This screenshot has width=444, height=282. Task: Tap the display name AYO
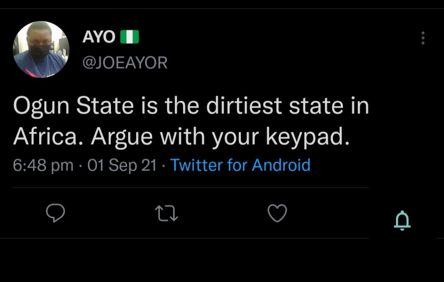(x=98, y=37)
